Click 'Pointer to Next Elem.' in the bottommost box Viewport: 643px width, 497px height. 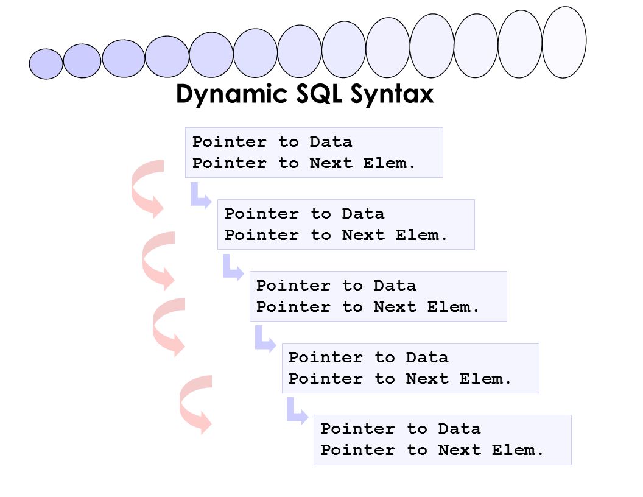pyautogui.click(x=432, y=450)
